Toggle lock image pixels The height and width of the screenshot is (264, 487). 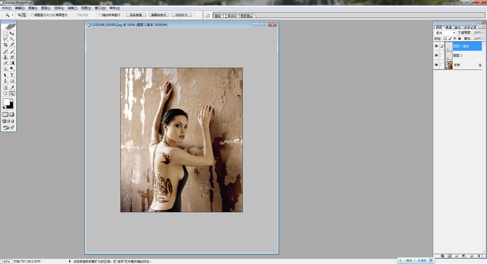coord(450,38)
